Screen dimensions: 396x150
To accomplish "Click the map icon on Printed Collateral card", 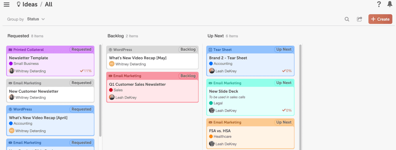I will tap(10, 50).
